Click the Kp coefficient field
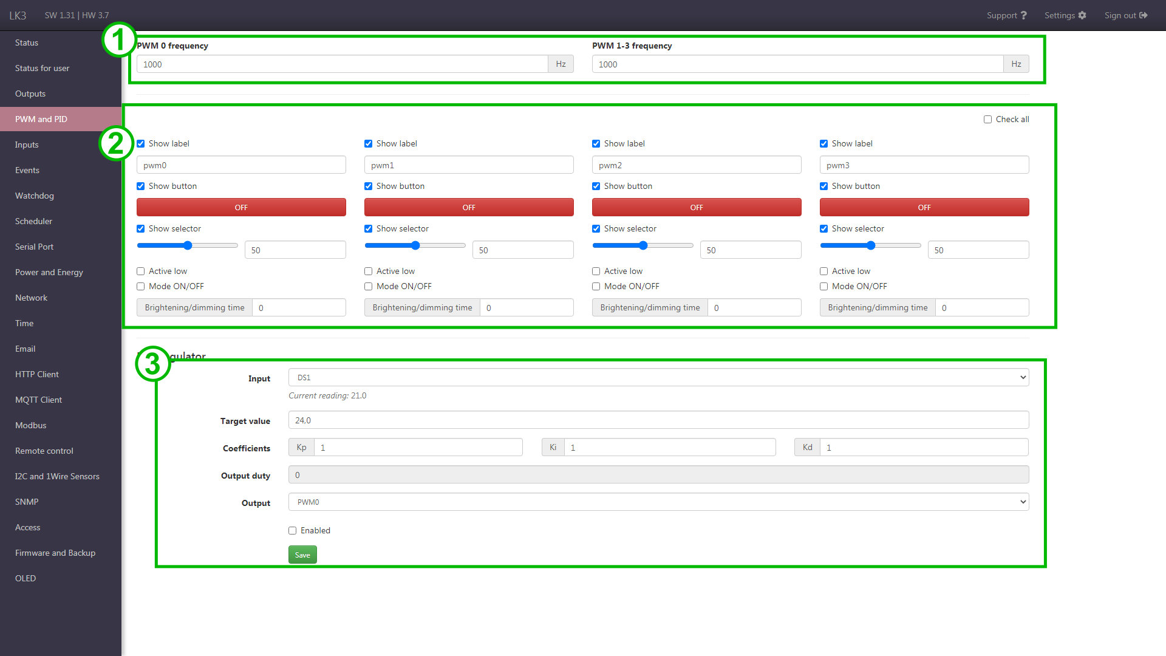 click(x=418, y=447)
